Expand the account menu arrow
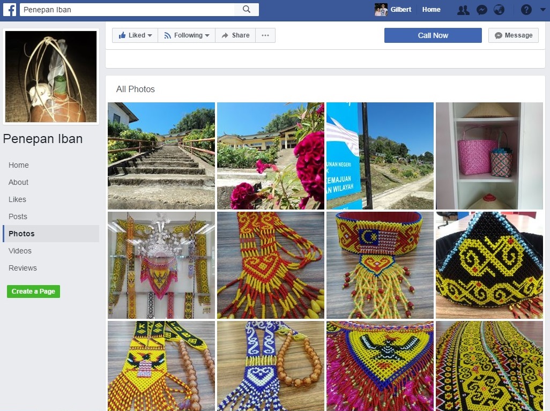Screen dimensions: 550x411 (x=542, y=10)
